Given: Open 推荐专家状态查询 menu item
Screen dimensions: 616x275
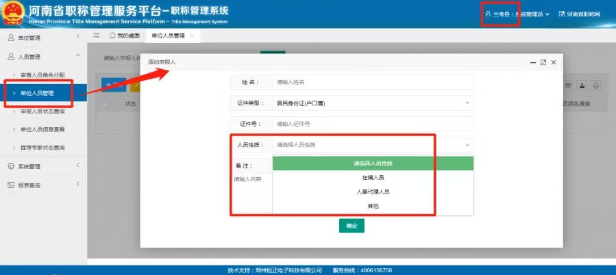Looking at the screenshot, I should (42, 148).
